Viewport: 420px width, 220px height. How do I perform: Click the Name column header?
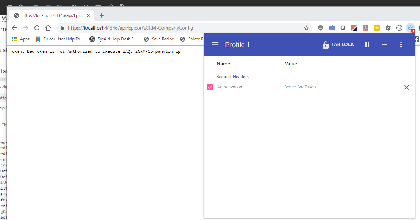point(223,64)
